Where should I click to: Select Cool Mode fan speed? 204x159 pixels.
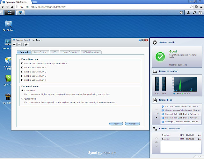[22, 90]
